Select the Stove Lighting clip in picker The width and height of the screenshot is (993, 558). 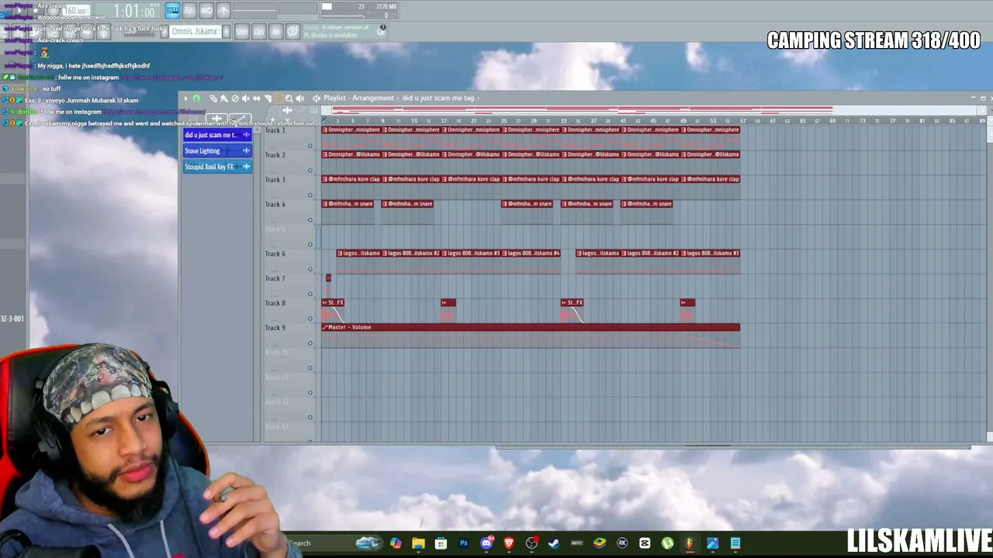click(217, 150)
